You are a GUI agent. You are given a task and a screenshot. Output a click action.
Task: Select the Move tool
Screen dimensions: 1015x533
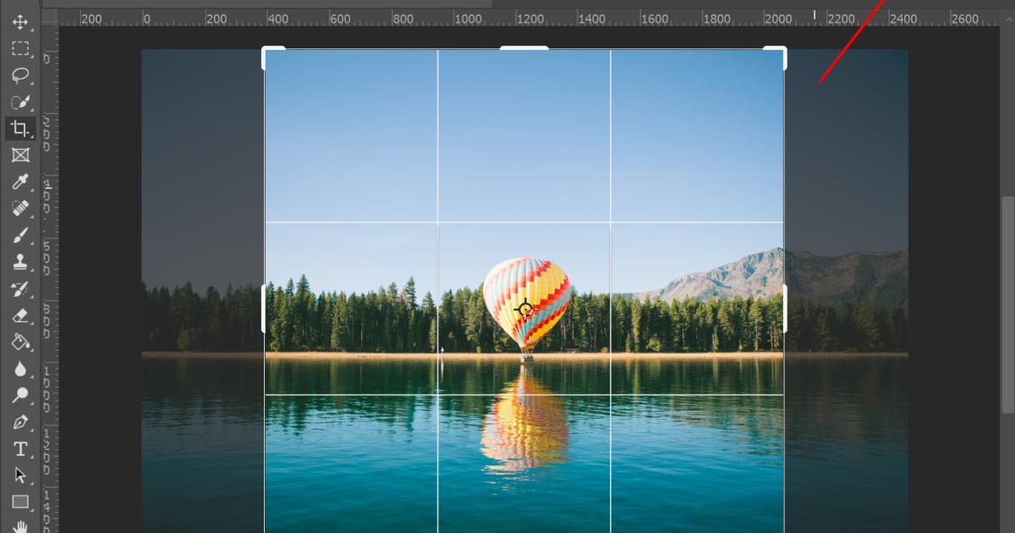(22, 23)
